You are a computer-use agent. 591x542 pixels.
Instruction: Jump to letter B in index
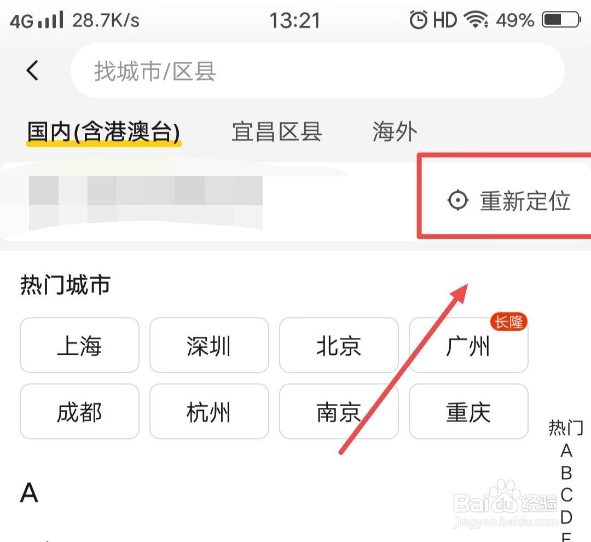pyautogui.click(x=566, y=472)
